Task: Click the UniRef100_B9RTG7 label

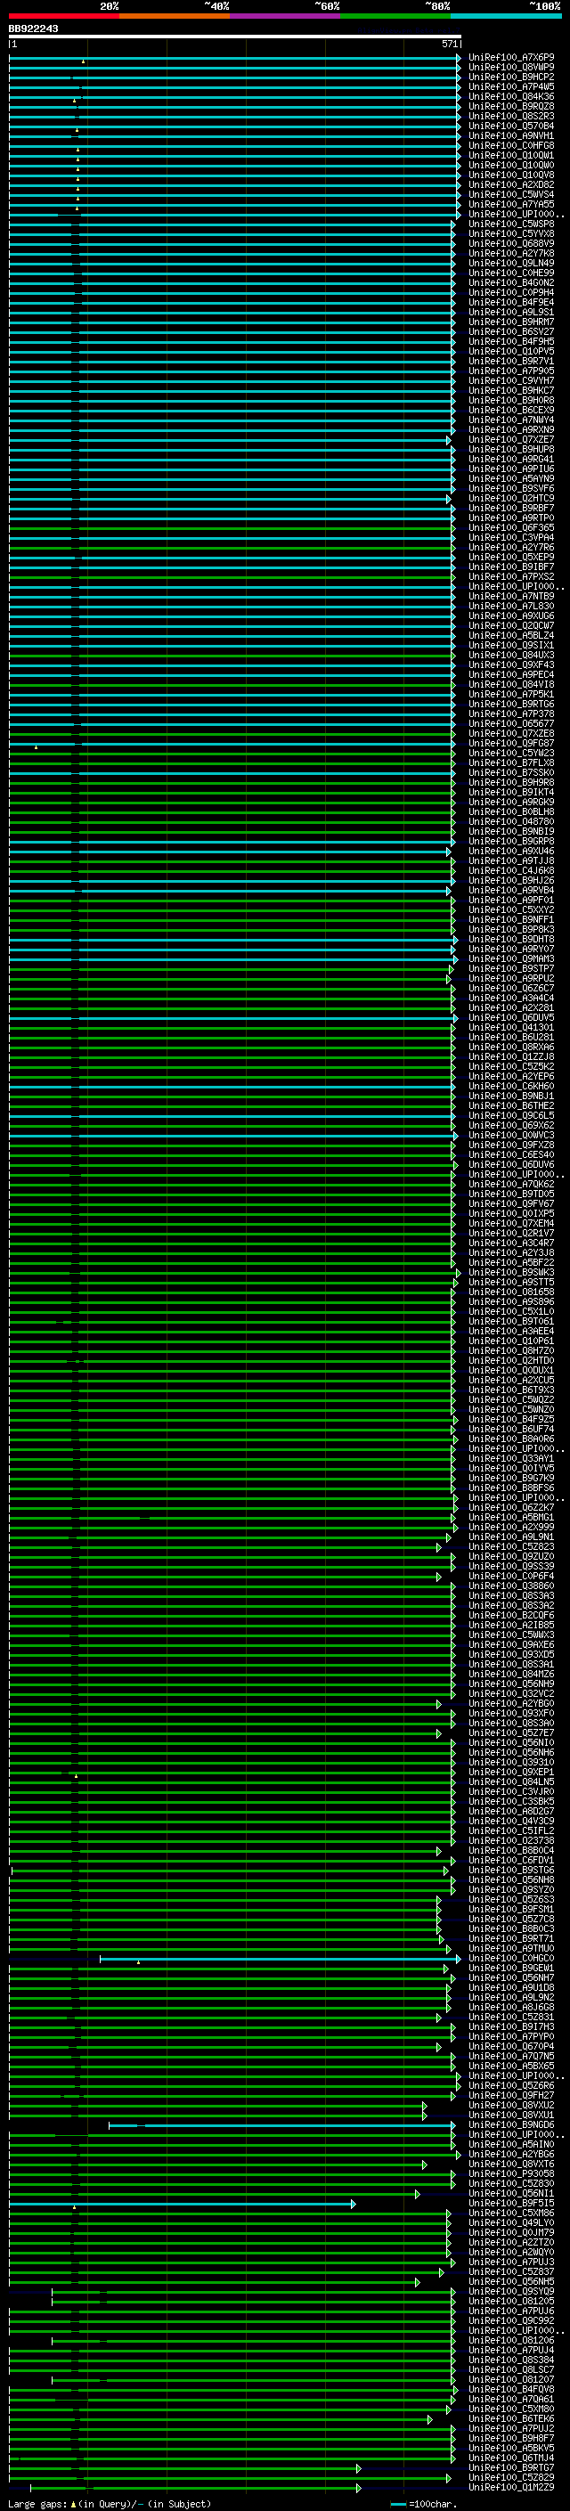Action: click(x=510, y=2469)
